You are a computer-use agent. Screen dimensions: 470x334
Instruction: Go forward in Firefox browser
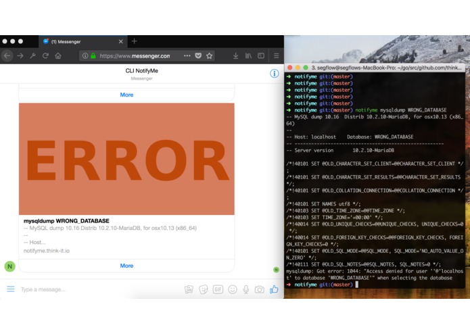pos(20,55)
